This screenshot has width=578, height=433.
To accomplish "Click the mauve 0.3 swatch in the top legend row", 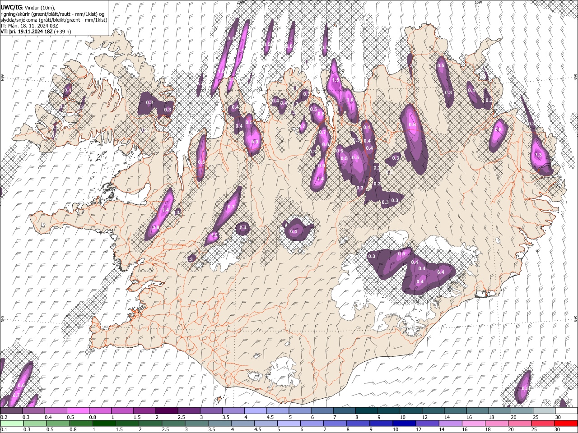I will pyautogui.click(x=33, y=411).
